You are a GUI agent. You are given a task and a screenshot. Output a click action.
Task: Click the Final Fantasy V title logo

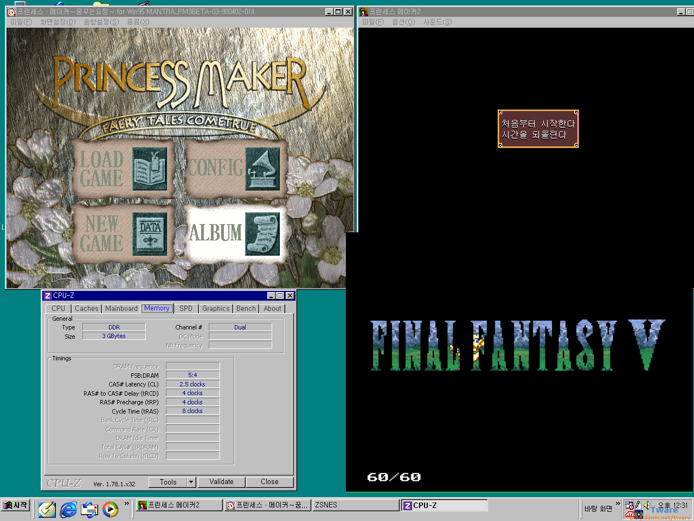(518, 345)
